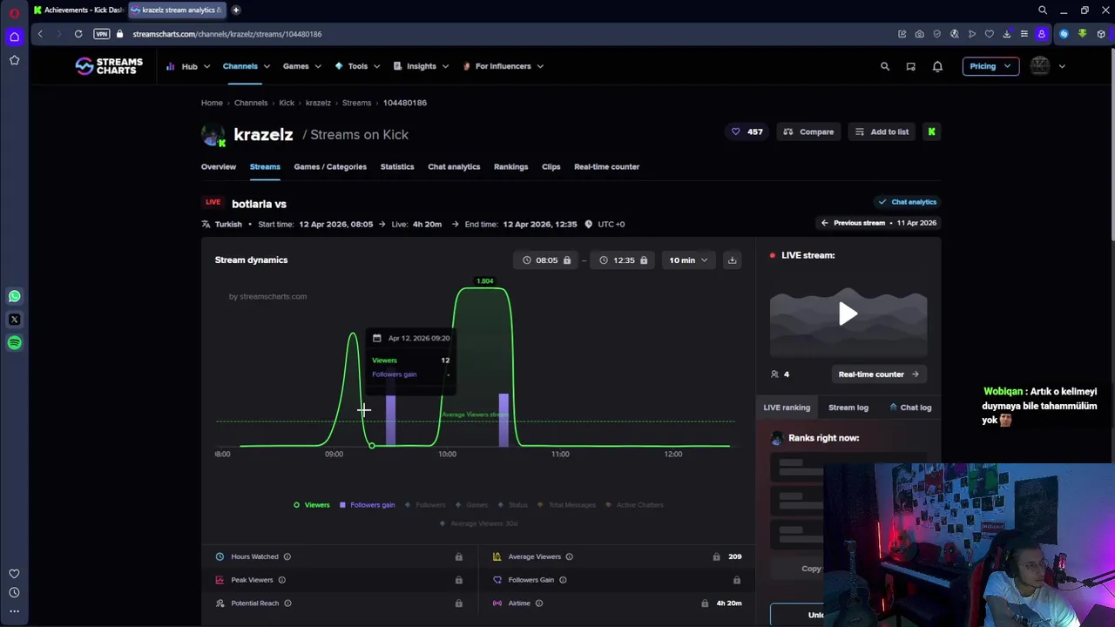1115x627 pixels.
Task: Click the heart bookmark icon in address bar
Action: pyautogui.click(x=989, y=34)
